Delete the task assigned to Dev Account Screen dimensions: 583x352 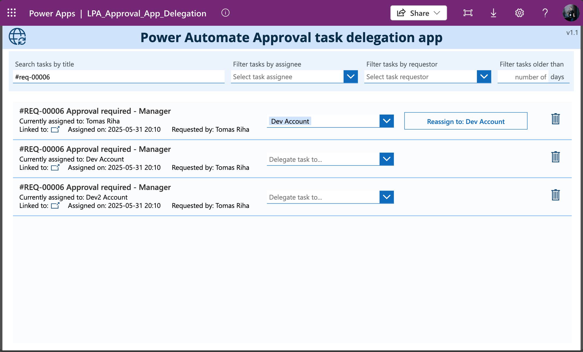pos(556,157)
